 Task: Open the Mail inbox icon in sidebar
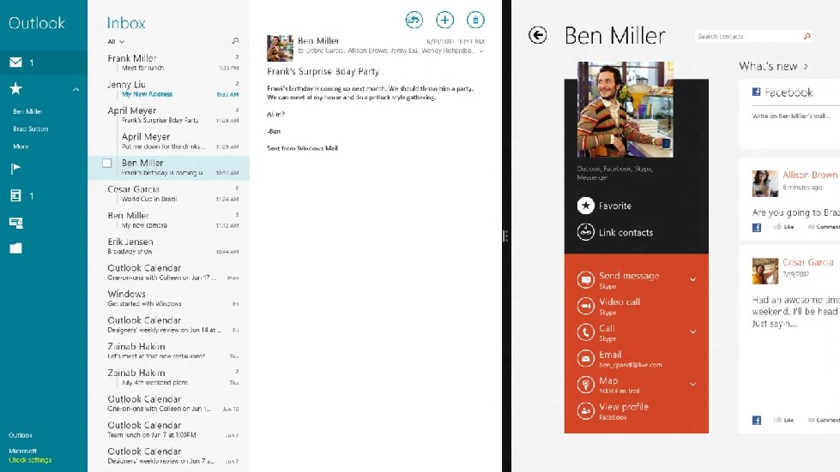pos(16,63)
